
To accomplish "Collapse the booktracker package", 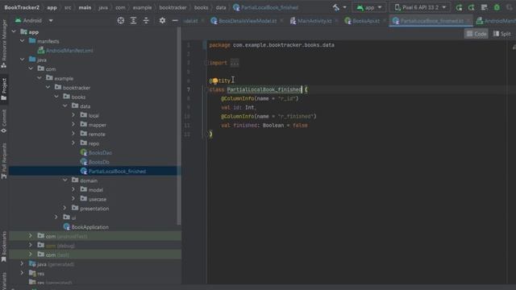I will [48, 88].
